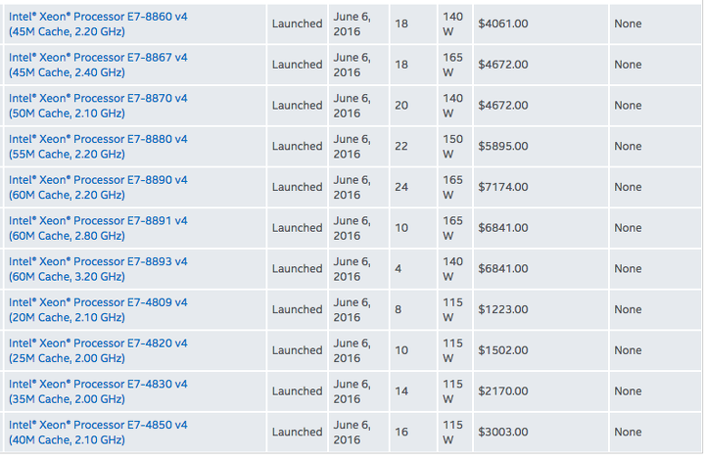The height and width of the screenshot is (458, 705).
Task: Open the Xeon Processor E7-8860 v4 link
Action: (98, 23)
